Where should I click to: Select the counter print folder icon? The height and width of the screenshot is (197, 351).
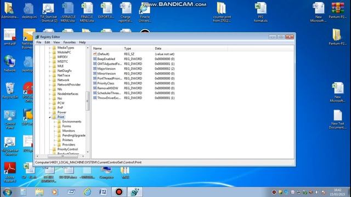point(222,12)
